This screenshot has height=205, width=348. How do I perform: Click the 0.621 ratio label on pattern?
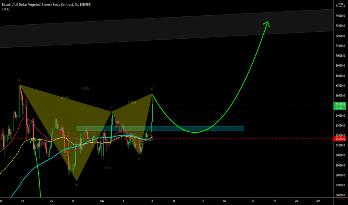pyautogui.click(x=108, y=168)
